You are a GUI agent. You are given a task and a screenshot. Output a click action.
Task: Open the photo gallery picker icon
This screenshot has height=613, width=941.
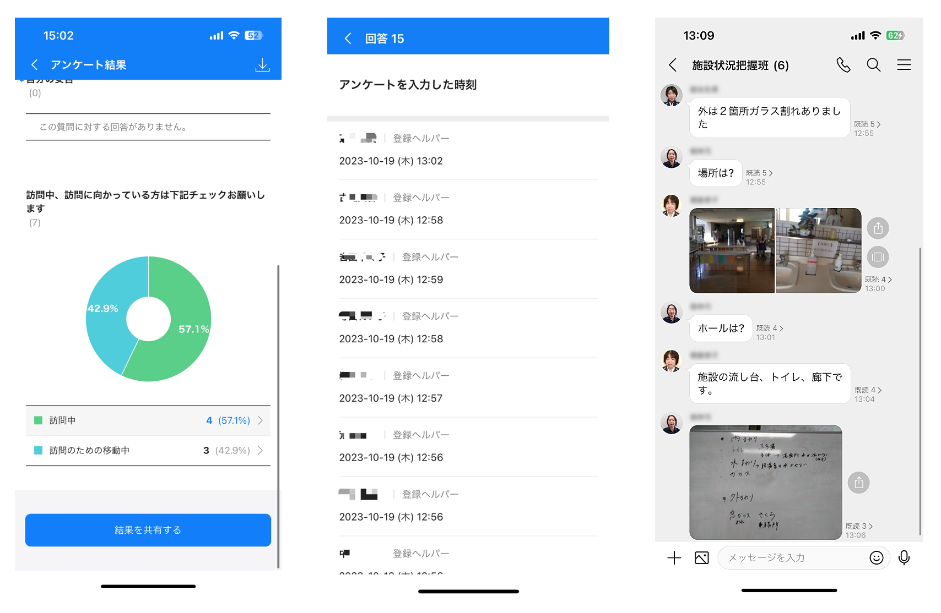[x=701, y=558]
